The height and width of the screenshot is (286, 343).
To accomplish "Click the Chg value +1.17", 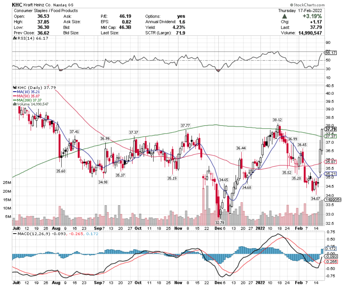I will (316, 22).
